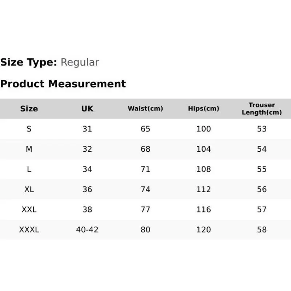Select the XL size row label
This screenshot has height=291, width=291.
29,189
